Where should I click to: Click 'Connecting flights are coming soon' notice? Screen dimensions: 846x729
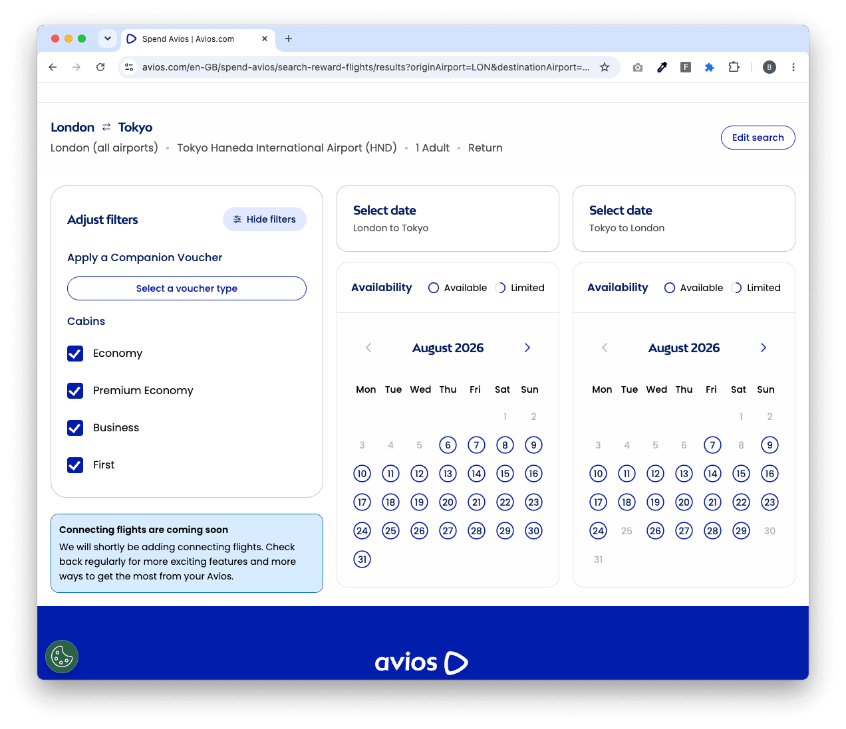(x=187, y=553)
